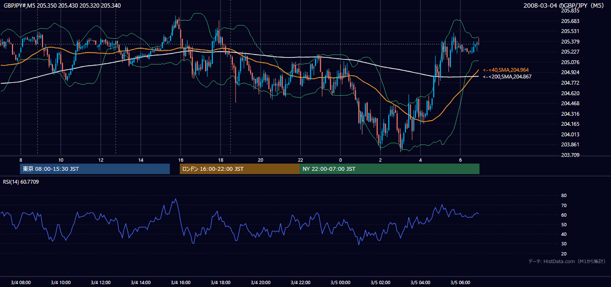611x287 pixels.
Task: Click hour tick 14 under price chart
Action: tap(141, 160)
